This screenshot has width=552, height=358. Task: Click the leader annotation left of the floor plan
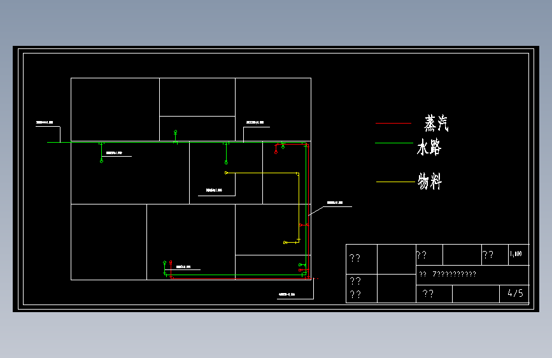click(45, 122)
